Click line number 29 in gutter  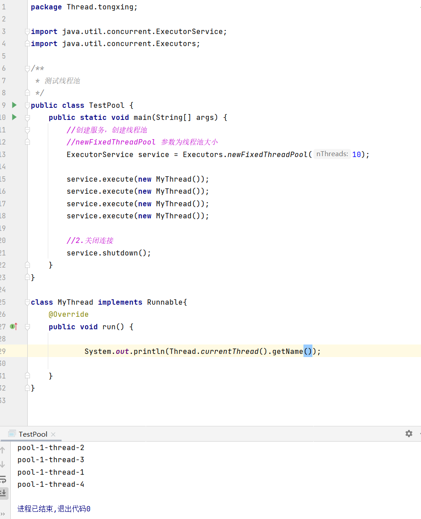click(x=3, y=351)
